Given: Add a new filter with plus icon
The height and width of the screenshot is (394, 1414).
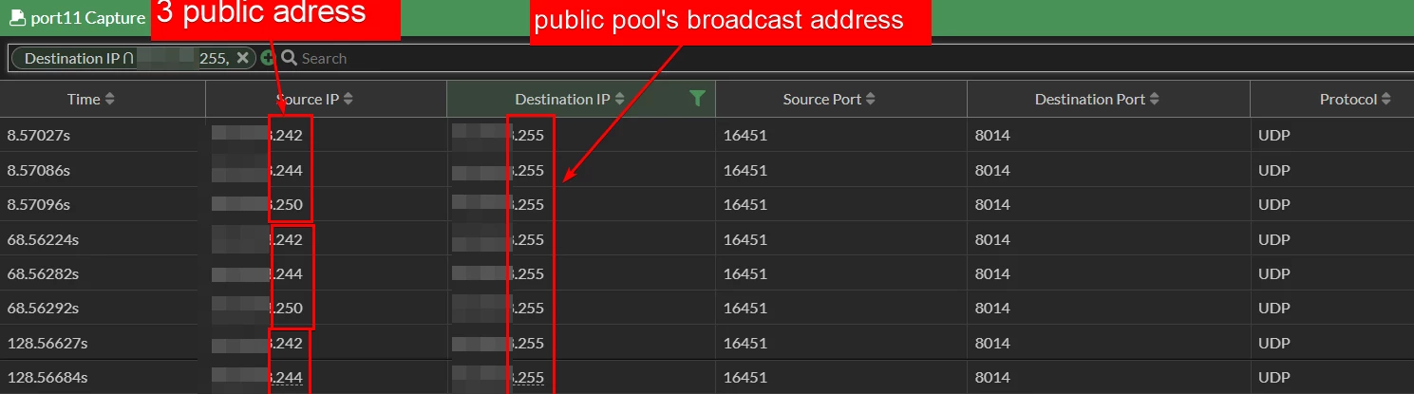Looking at the screenshot, I should pos(267,58).
